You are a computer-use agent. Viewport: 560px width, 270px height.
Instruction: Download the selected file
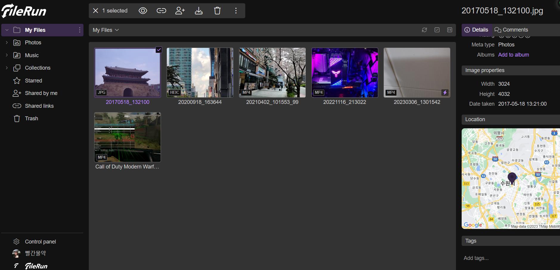[198, 11]
